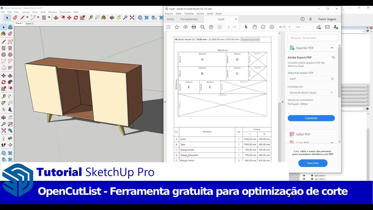Remove the selected d.pdf file with X
Viewport: 373px width, 210px height.
[x=332, y=79]
